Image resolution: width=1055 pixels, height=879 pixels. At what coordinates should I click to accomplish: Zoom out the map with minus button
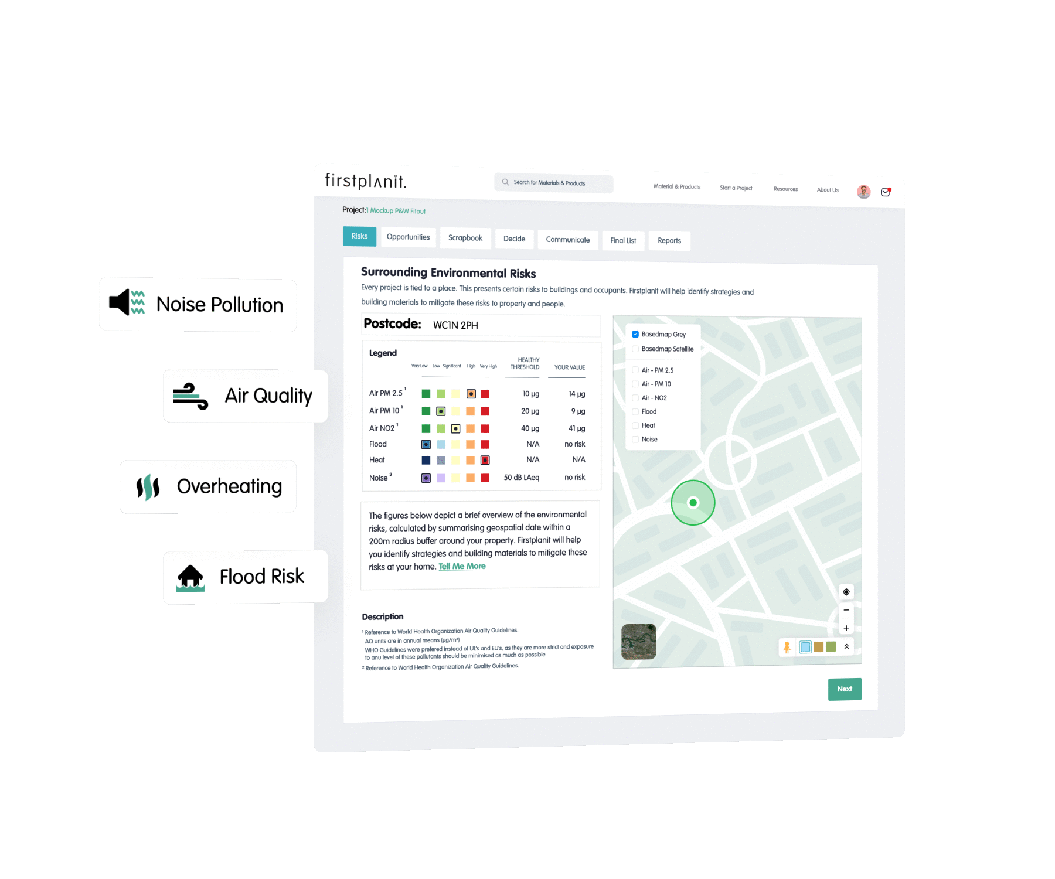coord(846,610)
